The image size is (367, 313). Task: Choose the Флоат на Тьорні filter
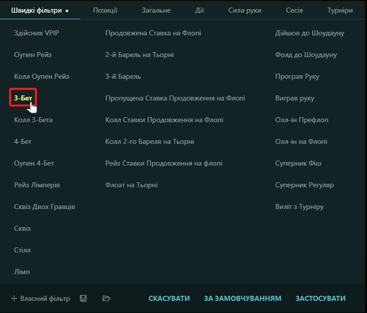point(131,185)
